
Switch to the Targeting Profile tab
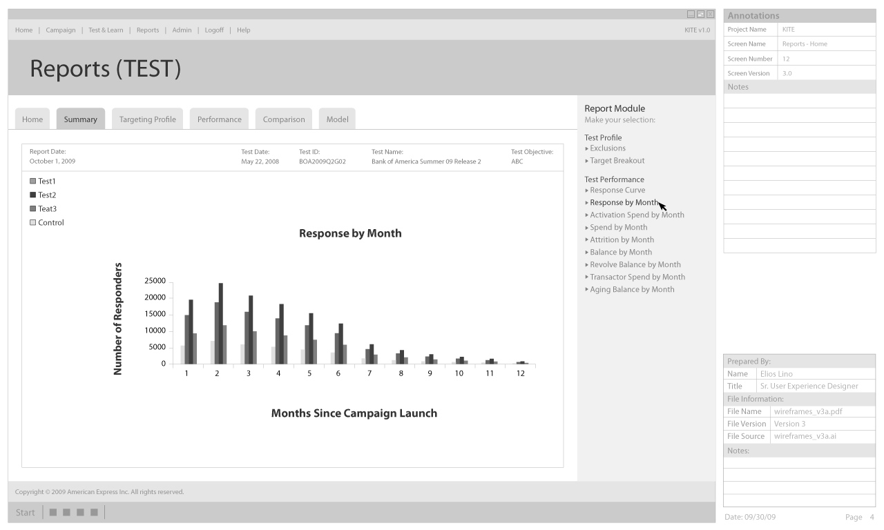[x=147, y=119]
